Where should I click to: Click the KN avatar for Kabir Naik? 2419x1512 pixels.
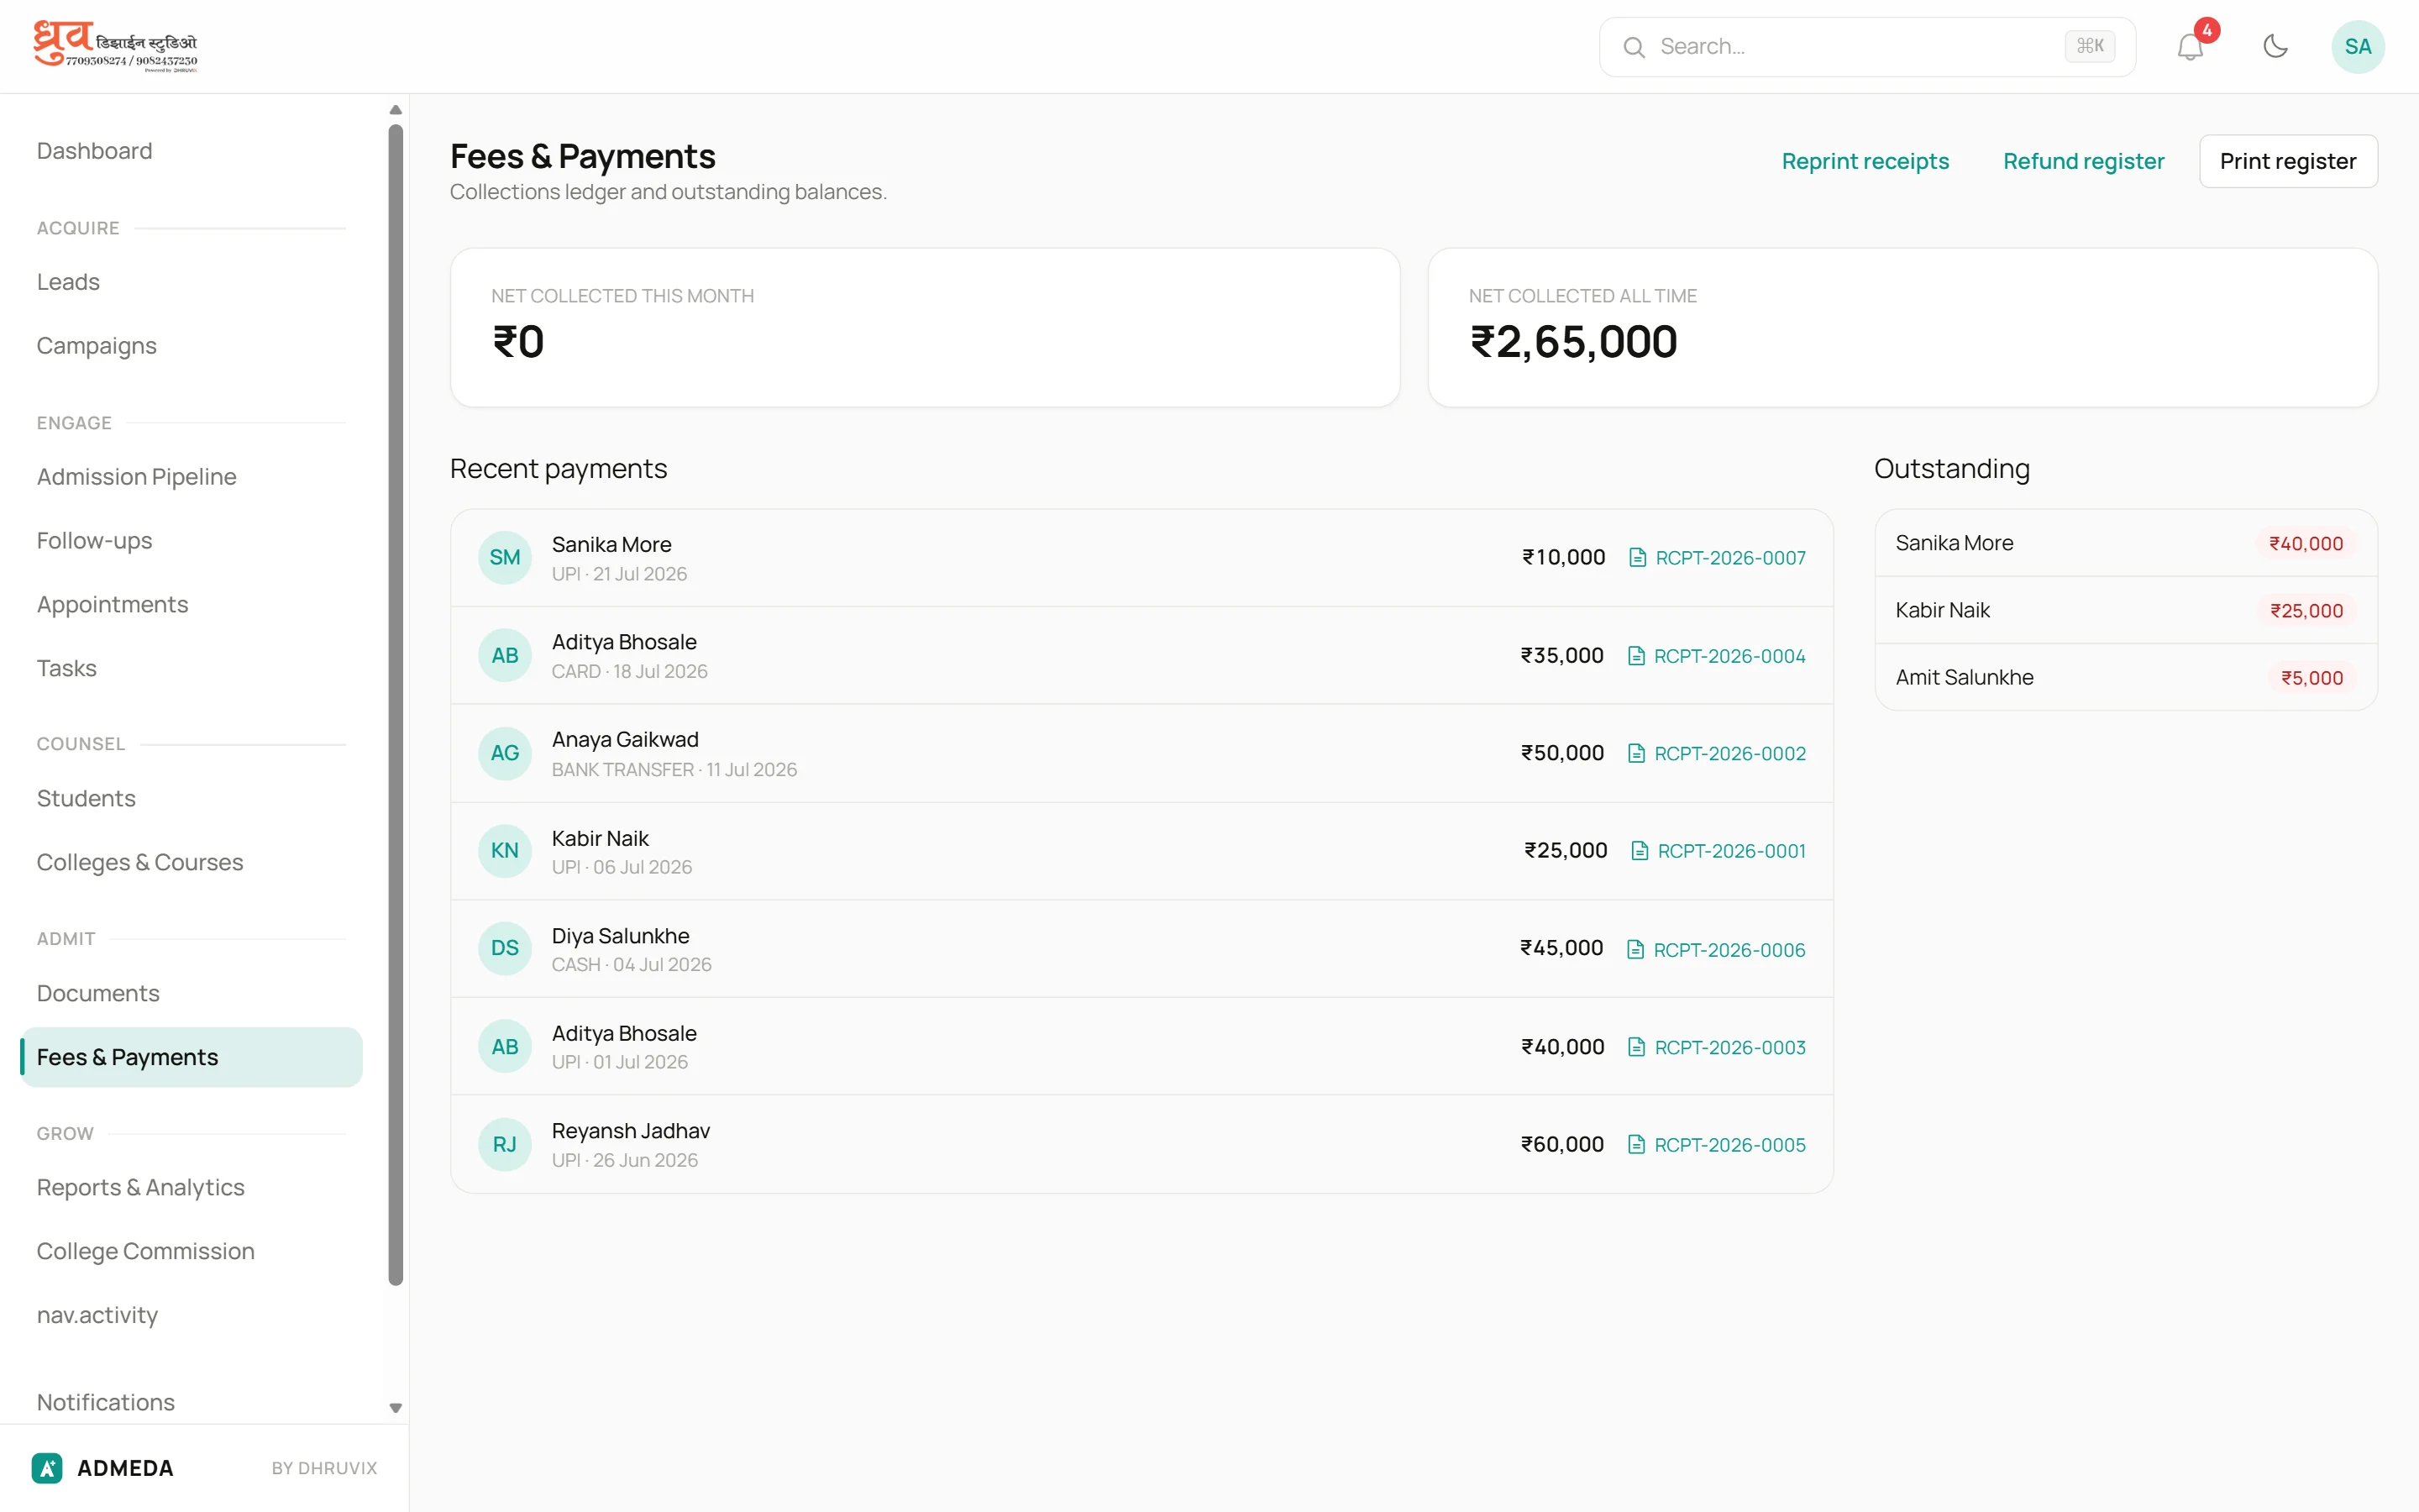pos(505,851)
